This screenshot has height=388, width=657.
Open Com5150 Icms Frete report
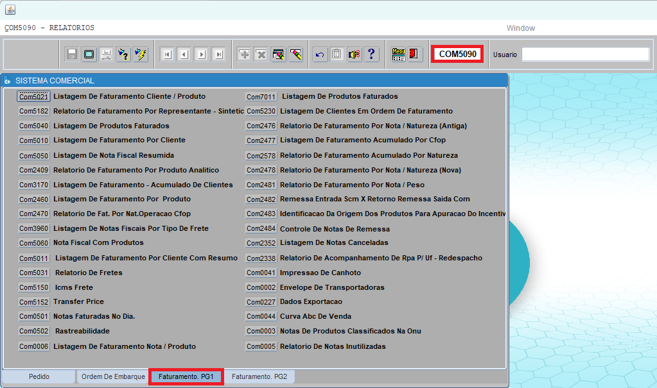click(33, 288)
